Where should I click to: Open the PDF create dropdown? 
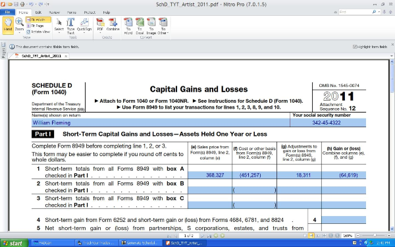100,26
